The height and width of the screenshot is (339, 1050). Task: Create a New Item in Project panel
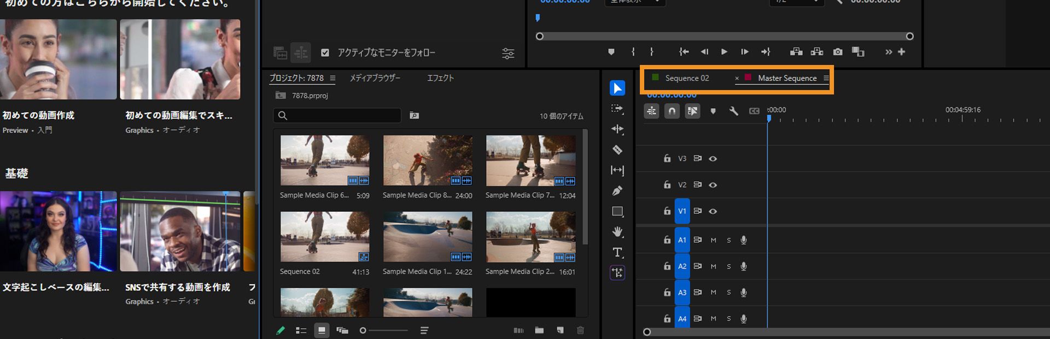(560, 330)
